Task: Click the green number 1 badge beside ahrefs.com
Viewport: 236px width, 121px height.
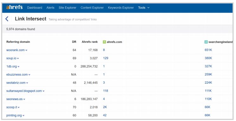Action: pos(104,42)
